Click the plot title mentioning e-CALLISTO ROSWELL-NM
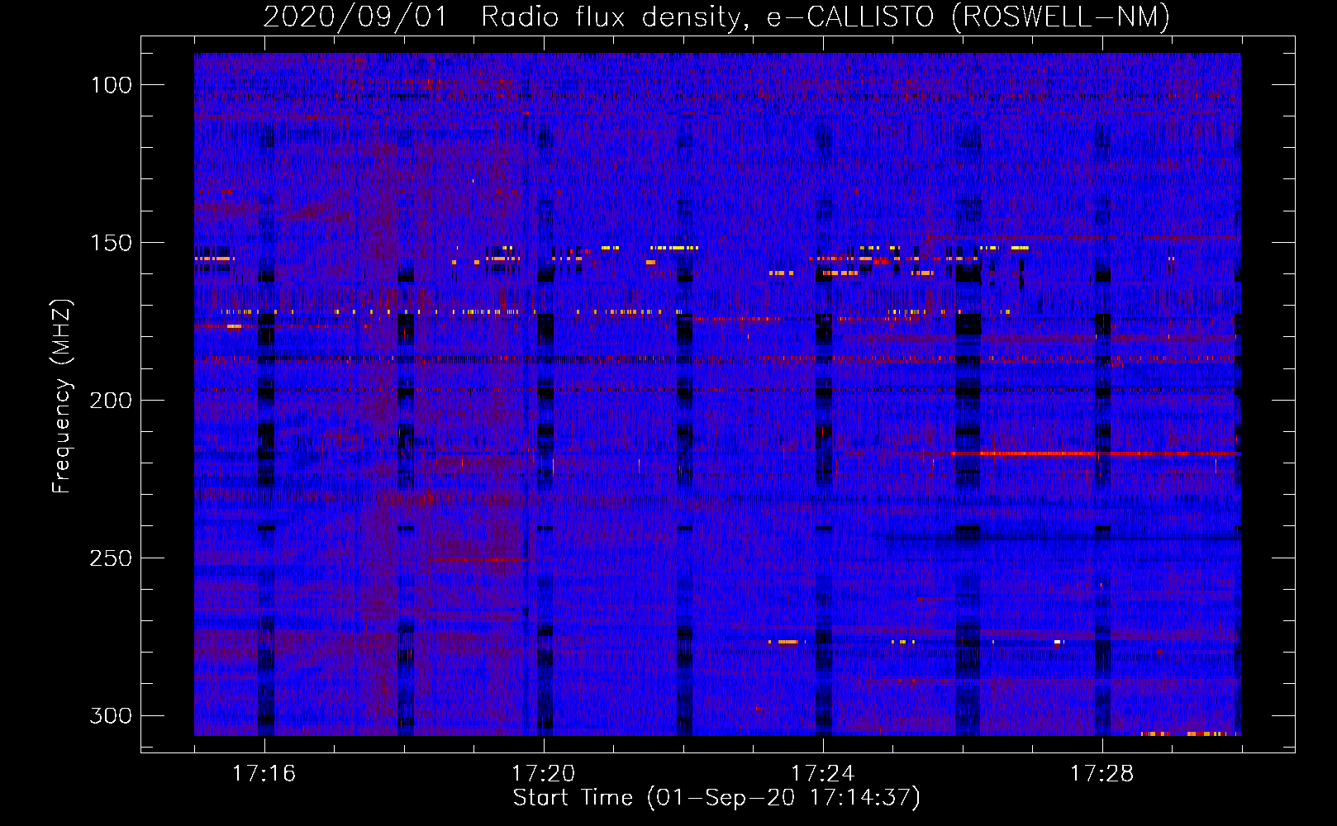The height and width of the screenshot is (826, 1337). pos(716,17)
